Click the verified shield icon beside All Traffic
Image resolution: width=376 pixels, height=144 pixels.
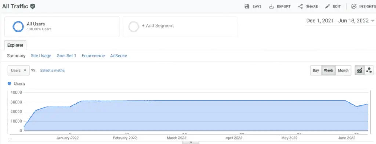tap(33, 7)
